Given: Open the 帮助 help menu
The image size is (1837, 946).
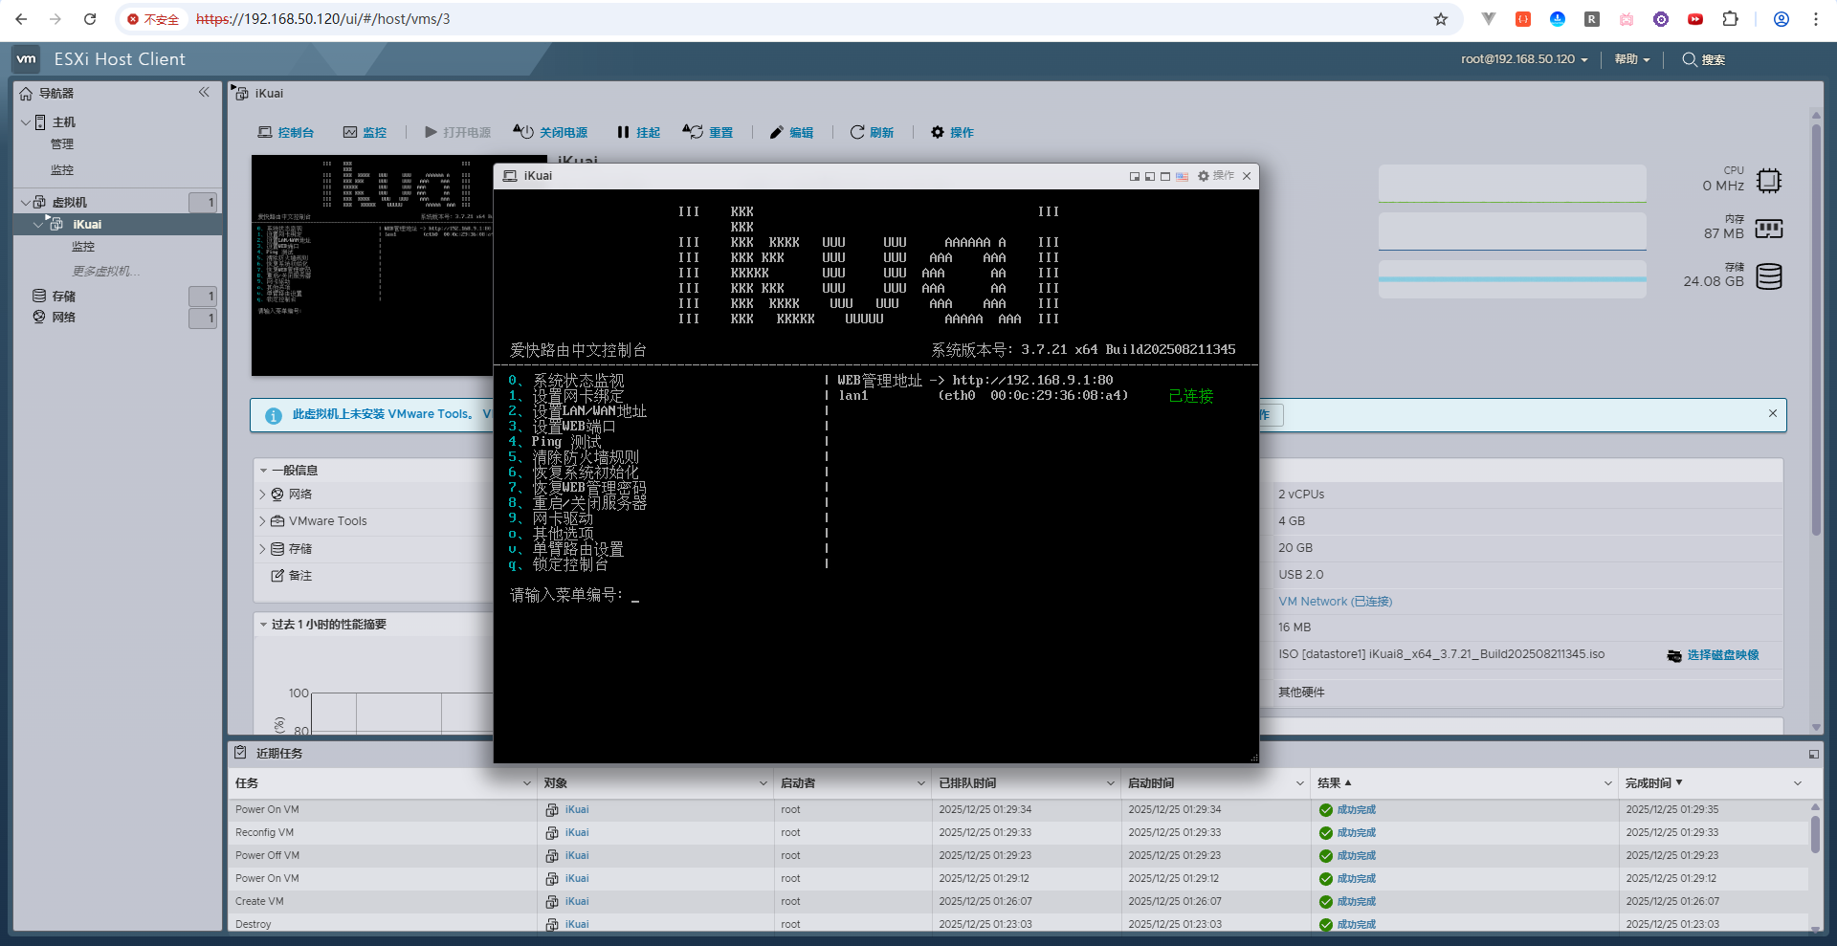Looking at the screenshot, I should click(1631, 59).
